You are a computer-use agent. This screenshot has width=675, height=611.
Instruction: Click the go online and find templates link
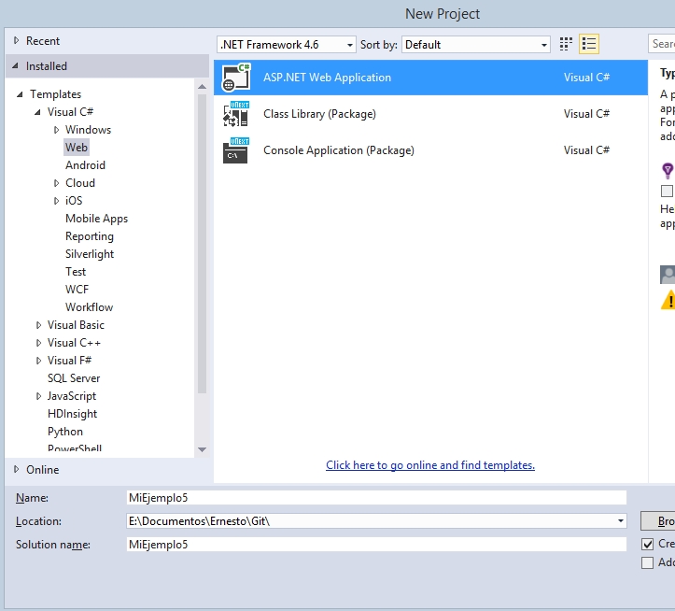click(x=430, y=465)
